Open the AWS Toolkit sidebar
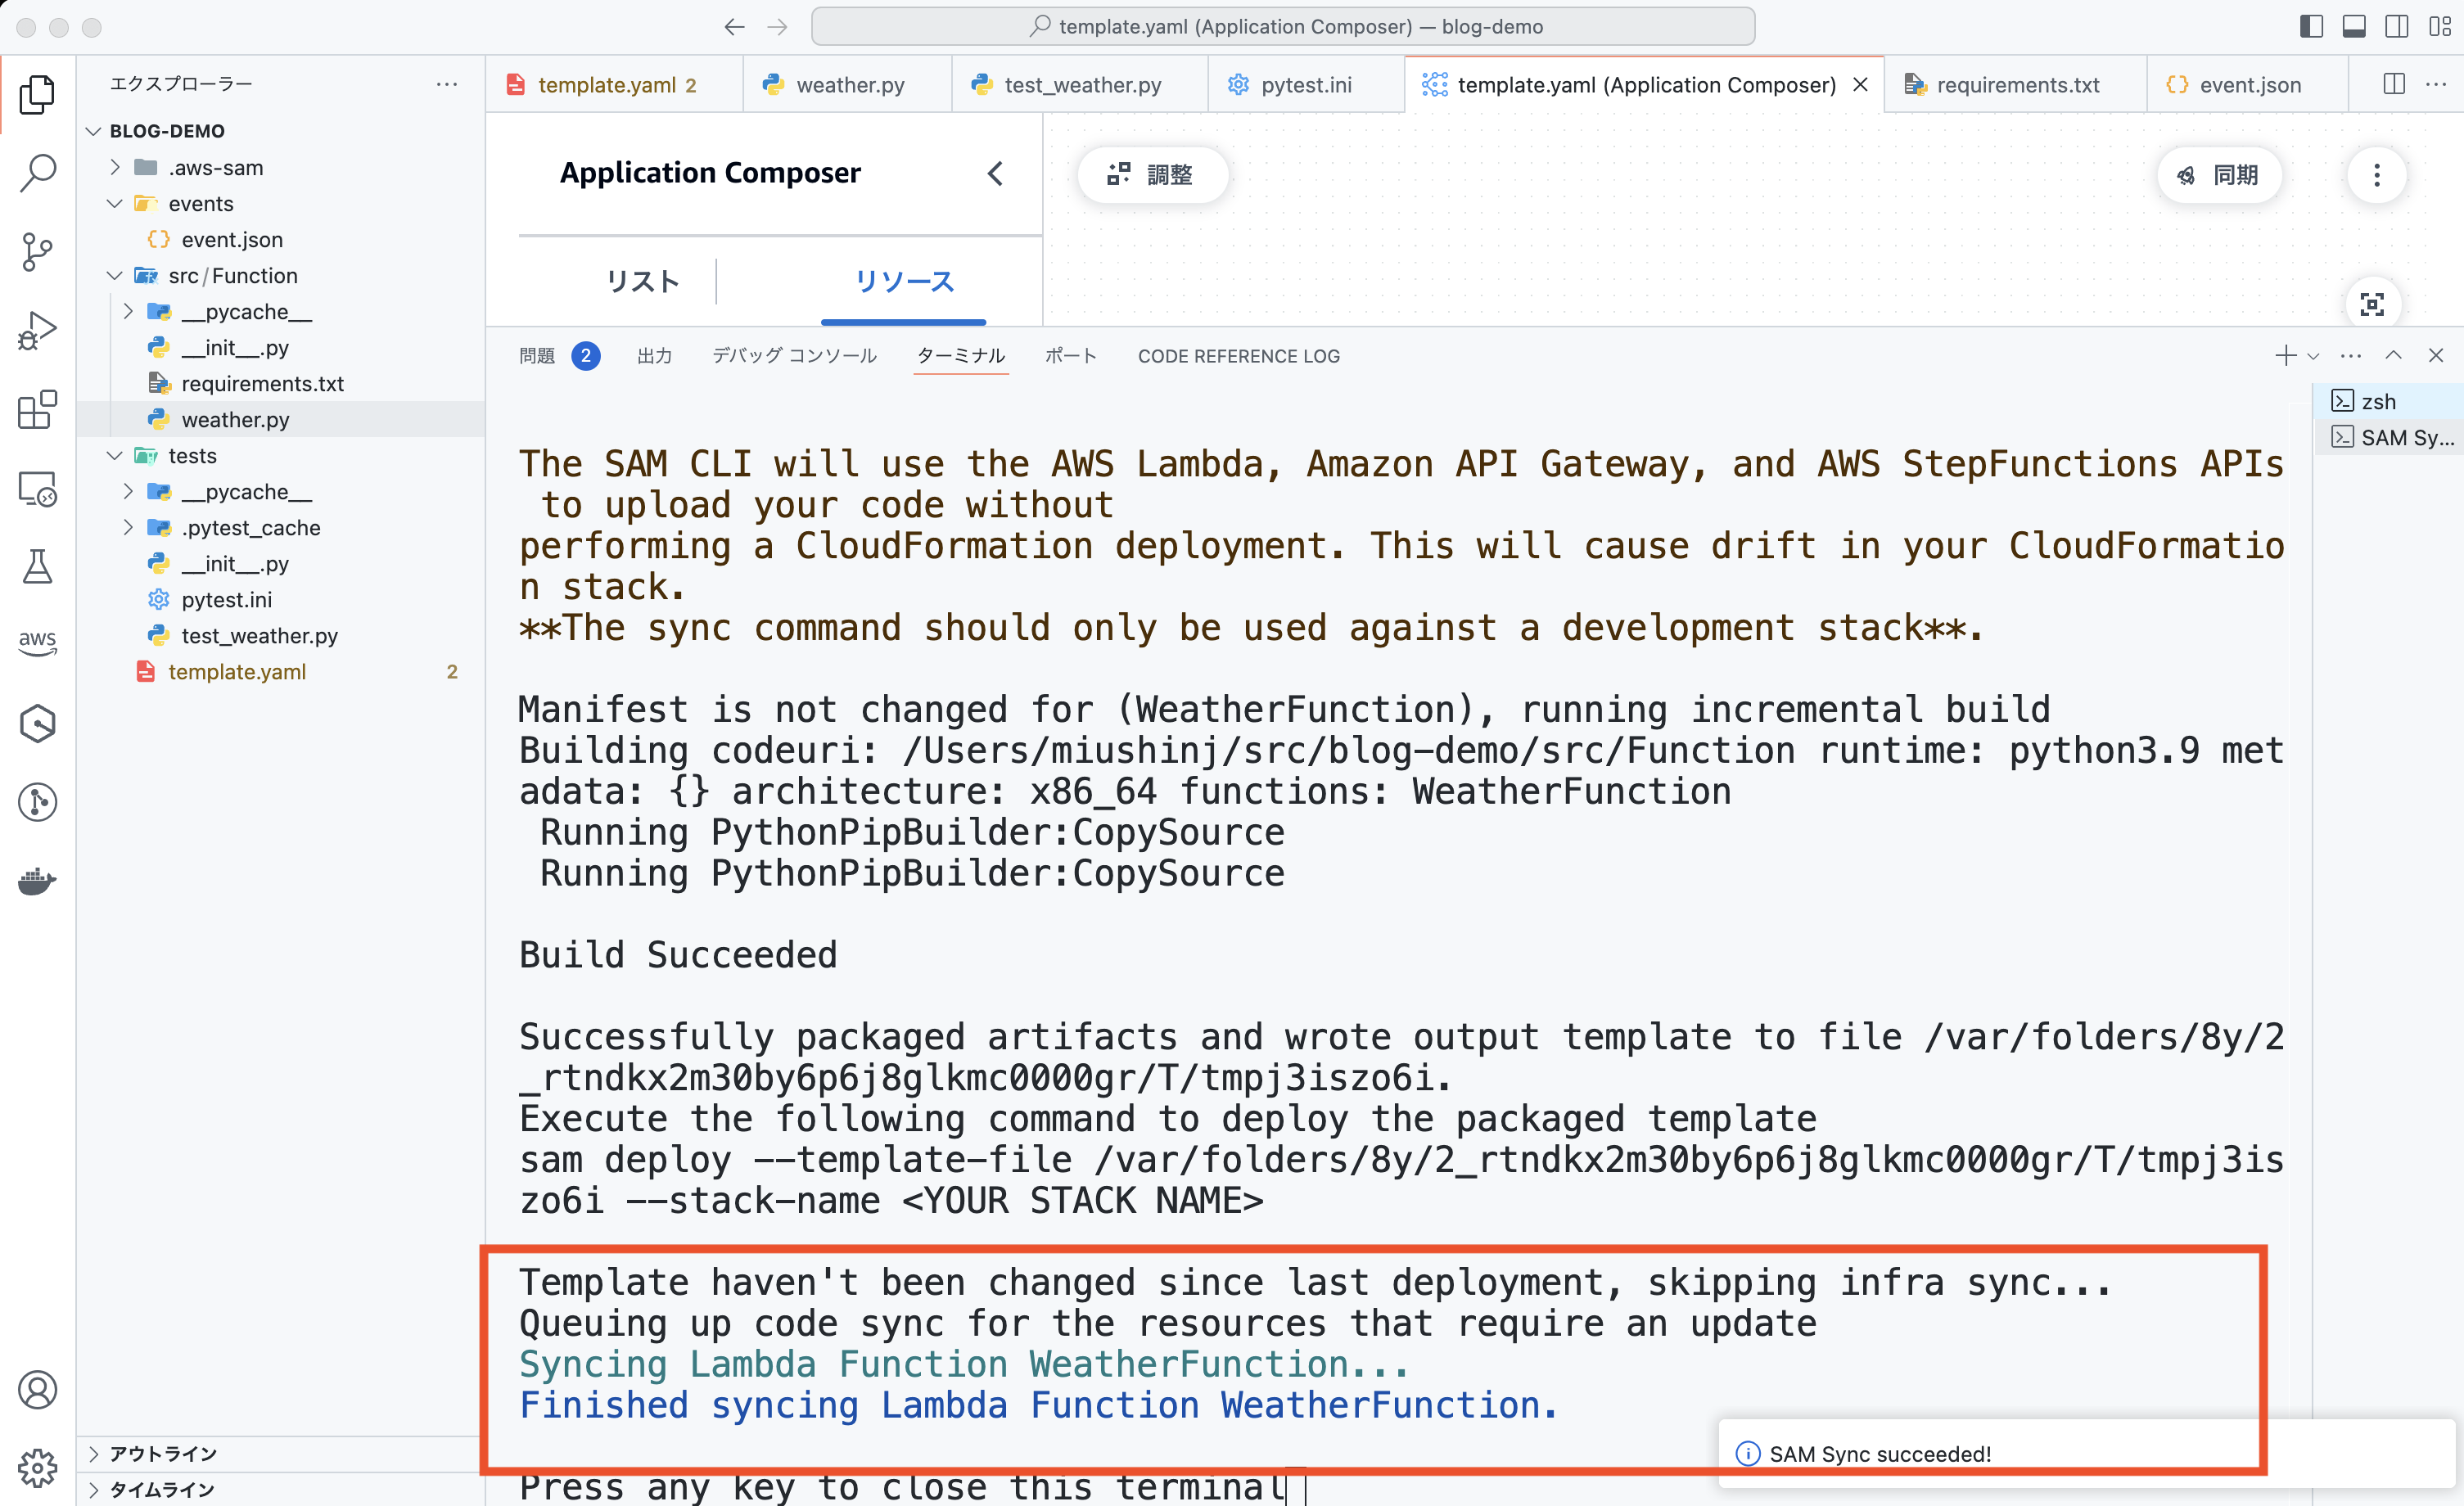This screenshot has height=1506, width=2464. coord(37,643)
